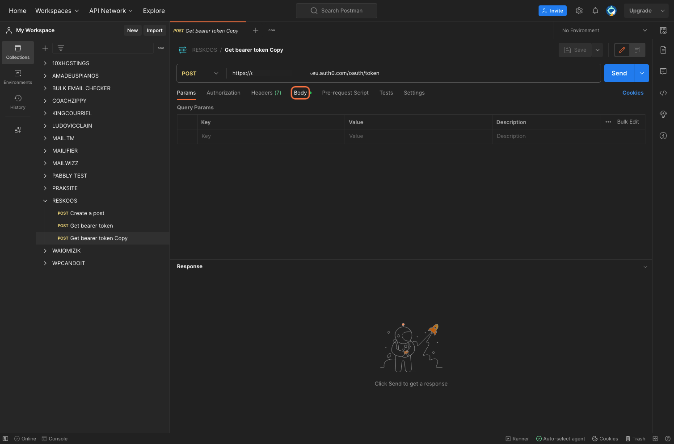Expand the 10XHOSTINGS collection
This screenshot has height=444, width=674.
(x=45, y=63)
